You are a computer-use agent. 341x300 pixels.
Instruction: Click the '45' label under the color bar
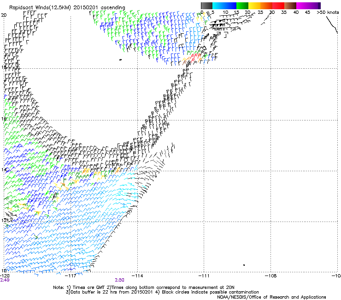tap(307, 12)
